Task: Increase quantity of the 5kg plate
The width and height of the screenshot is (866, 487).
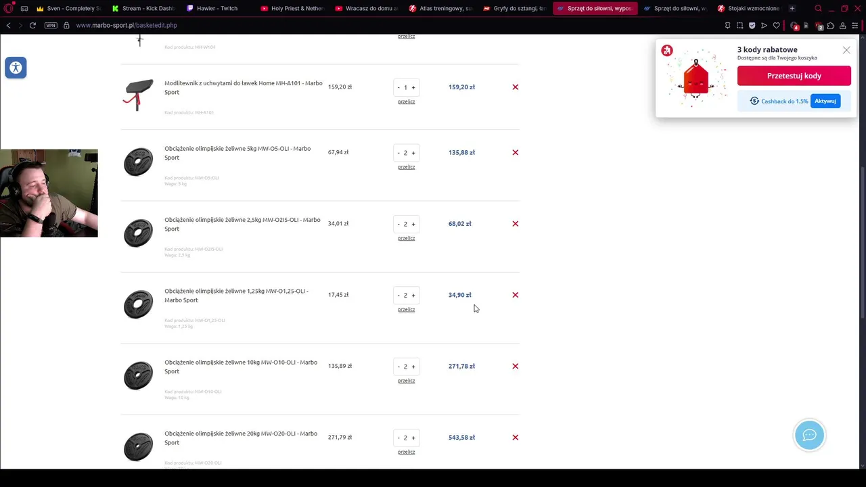Action: [413, 153]
